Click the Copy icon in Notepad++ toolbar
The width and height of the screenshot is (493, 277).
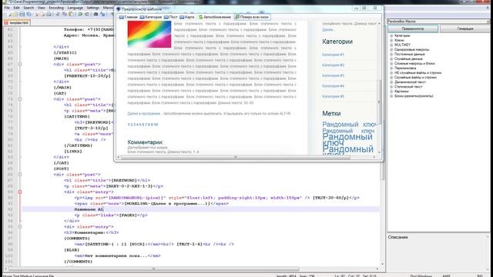click(x=65, y=14)
